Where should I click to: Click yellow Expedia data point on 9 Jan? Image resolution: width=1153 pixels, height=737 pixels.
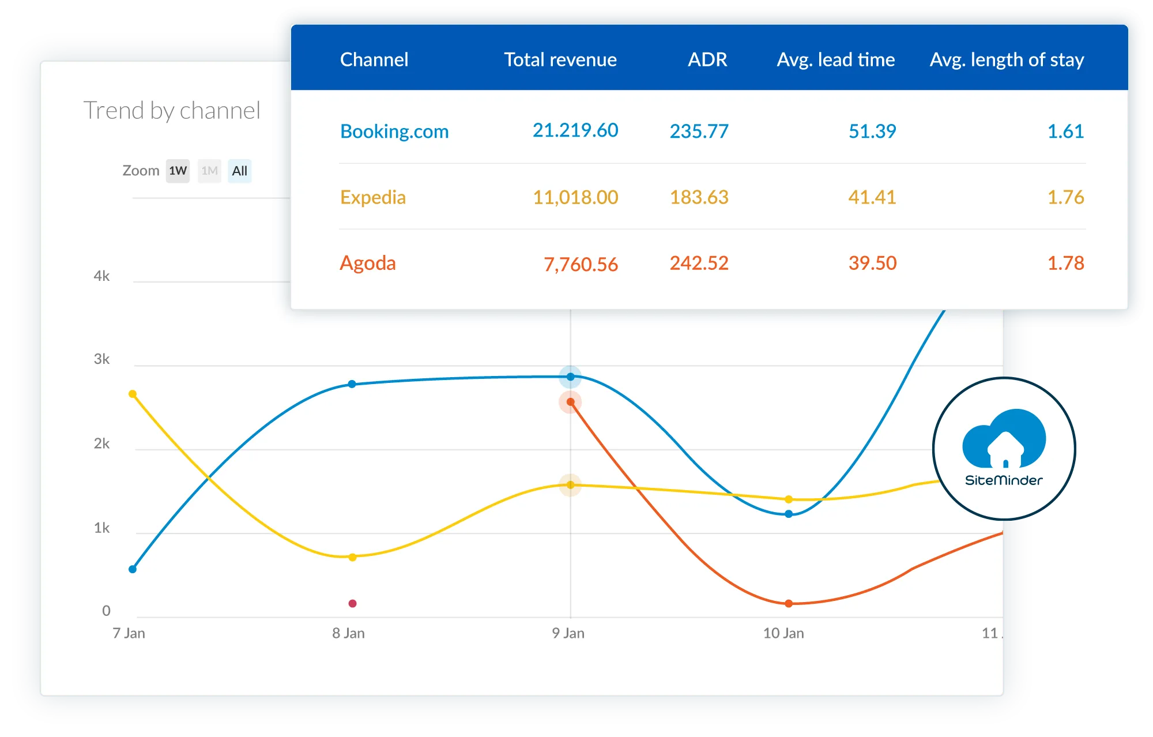point(570,485)
